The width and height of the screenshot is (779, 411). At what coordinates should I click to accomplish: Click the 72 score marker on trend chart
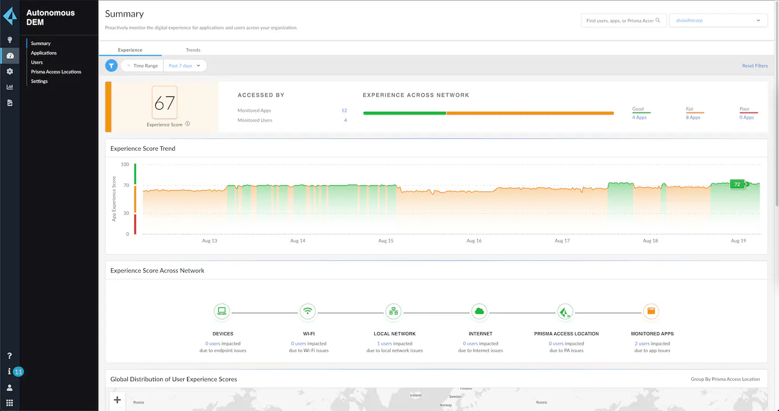tap(737, 184)
